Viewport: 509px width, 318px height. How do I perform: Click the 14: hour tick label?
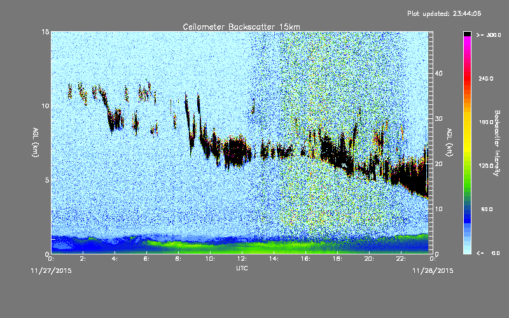click(274, 259)
